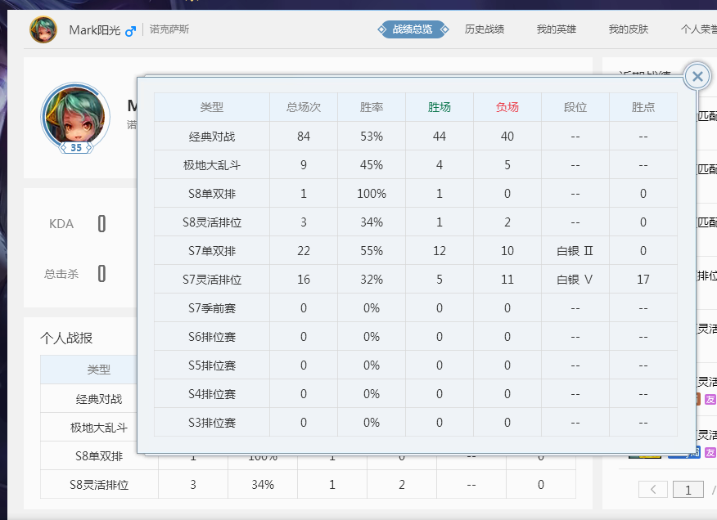Click the 白银 V rank cell
The image size is (717, 520).
575,279
